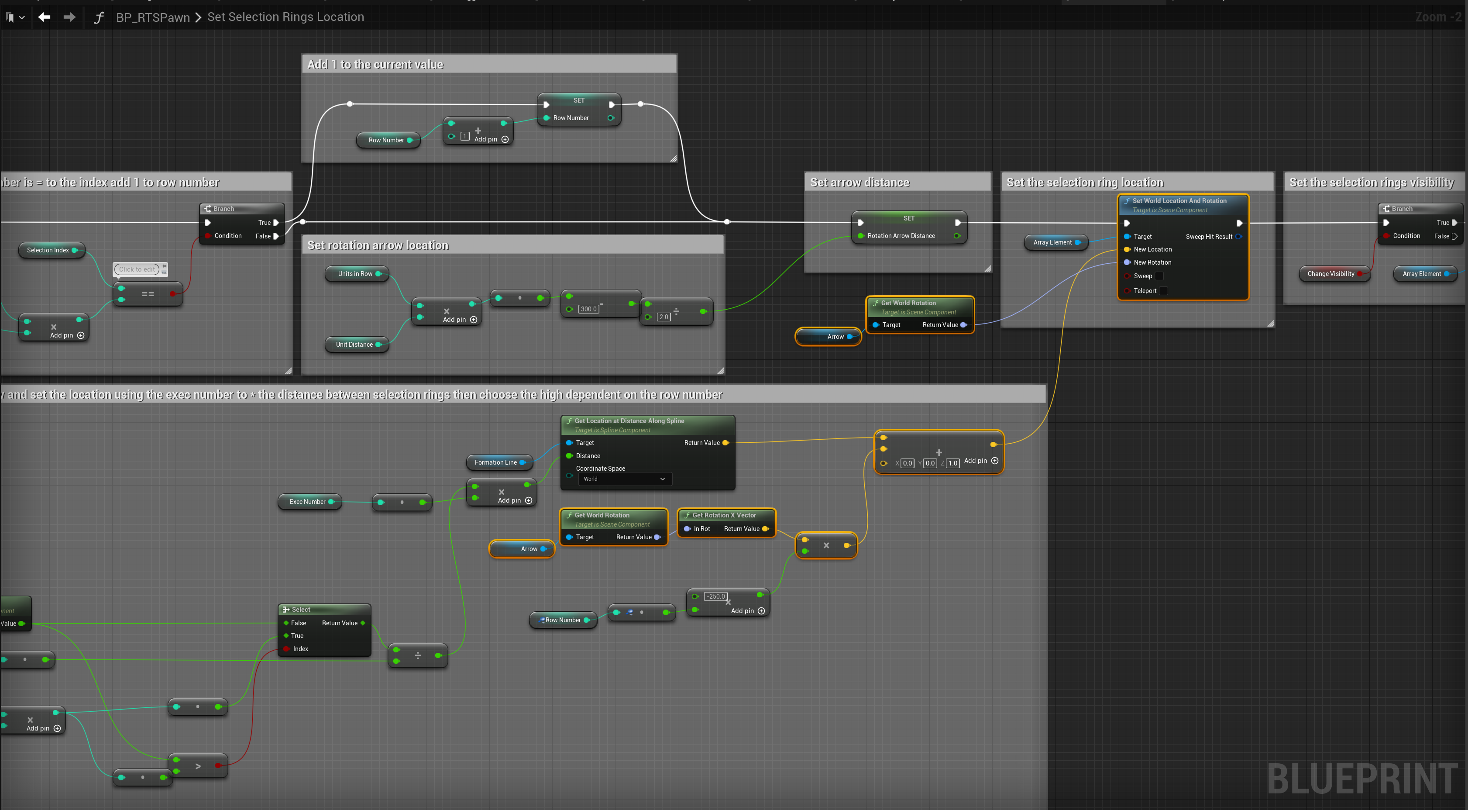Click the Get Rotation X Vector function icon

coord(687,515)
